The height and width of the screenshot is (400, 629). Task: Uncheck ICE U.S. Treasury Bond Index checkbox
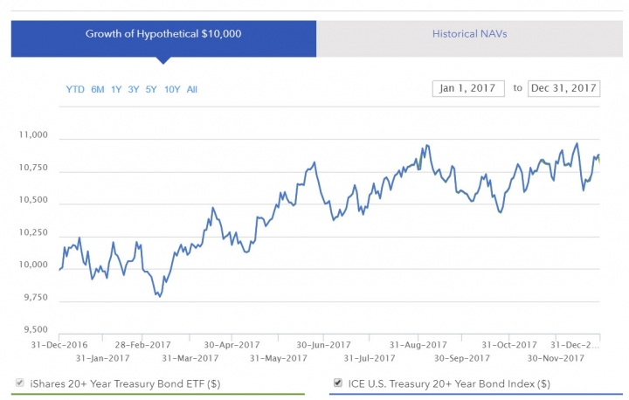pyautogui.click(x=338, y=383)
